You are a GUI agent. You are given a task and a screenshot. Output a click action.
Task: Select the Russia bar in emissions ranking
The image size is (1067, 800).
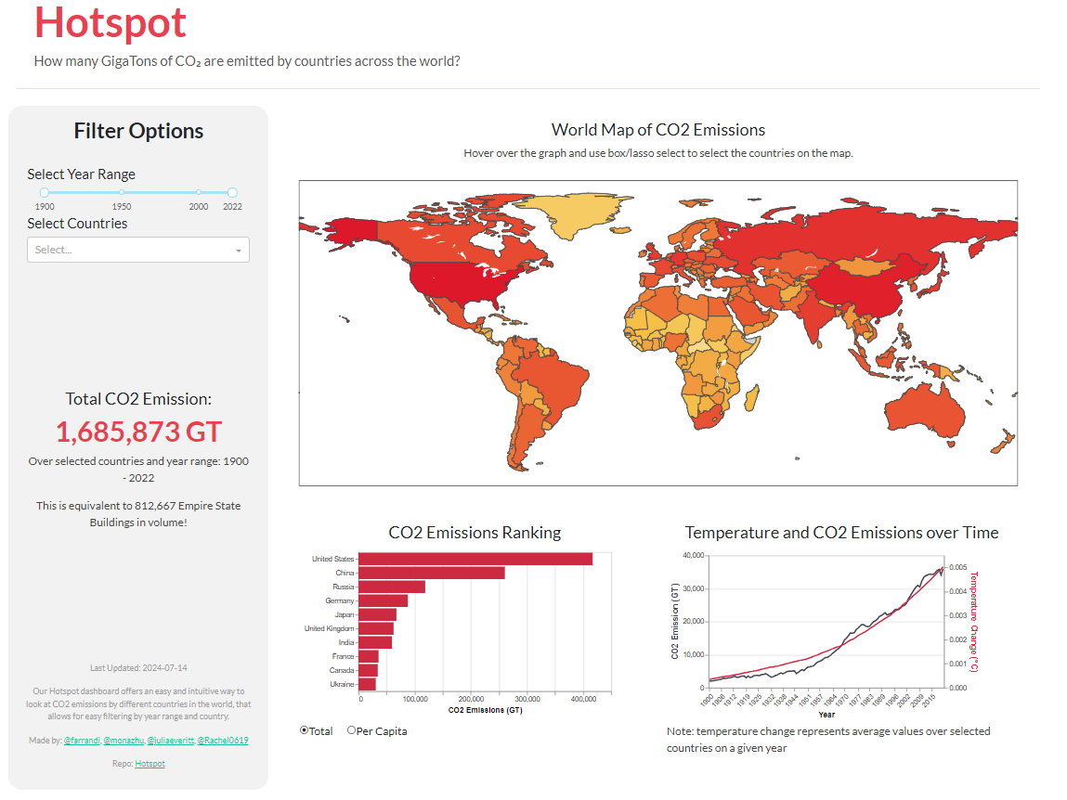(x=391, y=587)
